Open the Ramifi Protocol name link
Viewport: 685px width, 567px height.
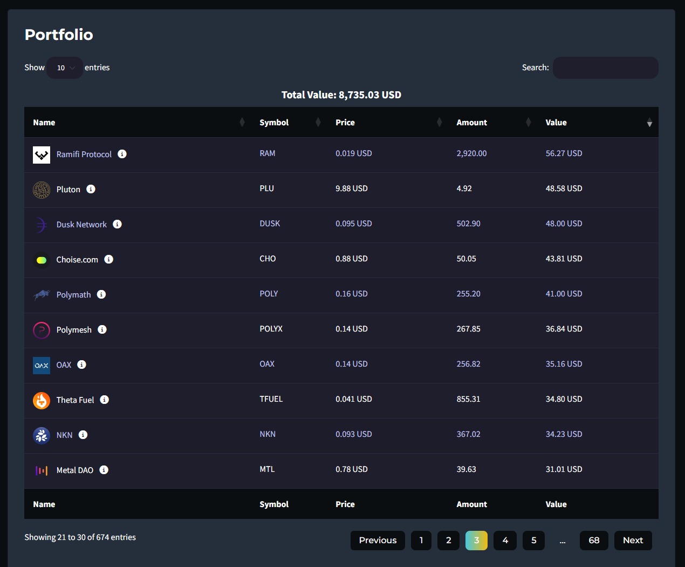click(x=84, y=154)
